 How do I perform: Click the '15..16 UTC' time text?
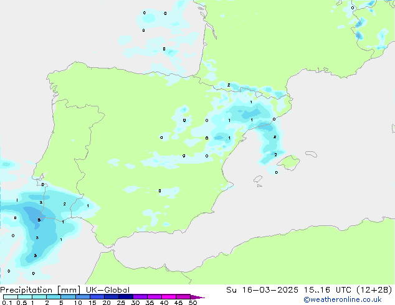point(328,290)
